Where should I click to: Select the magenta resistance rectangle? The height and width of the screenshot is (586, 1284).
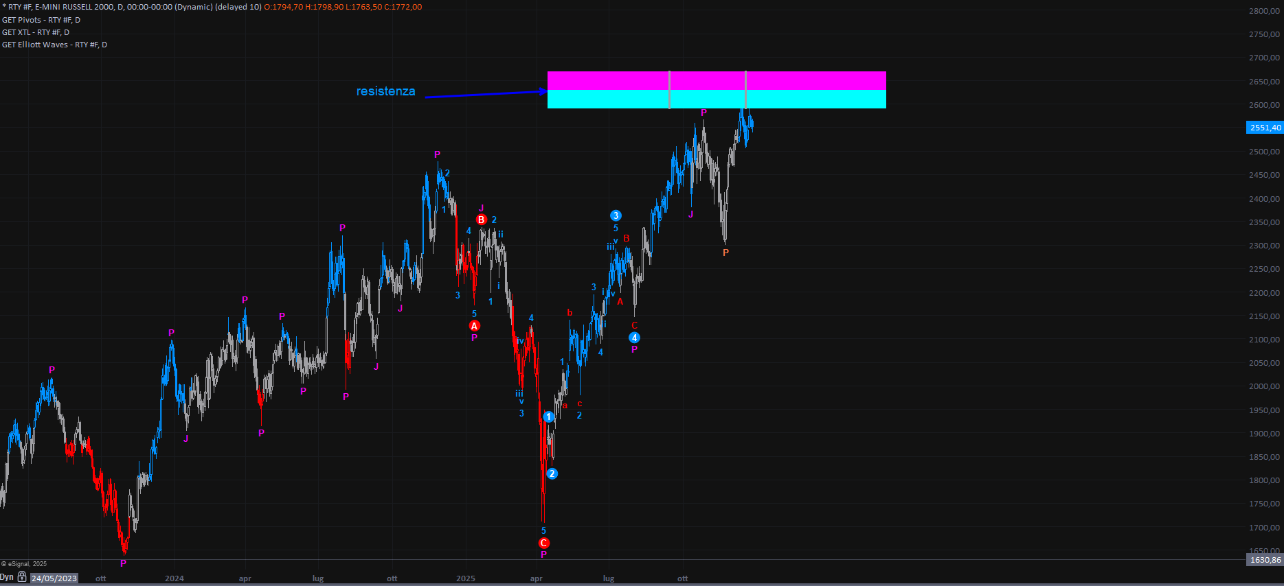coord(717,80)
